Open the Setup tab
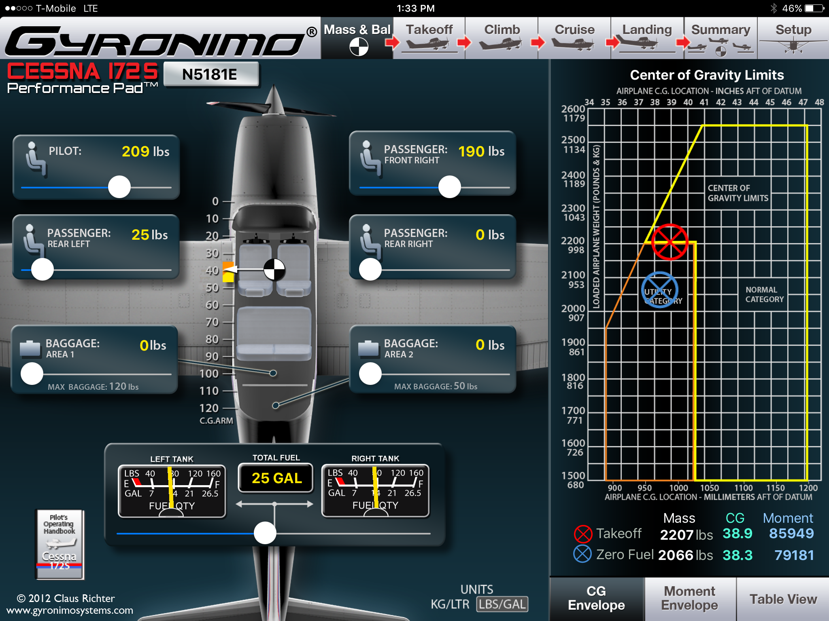 [x=793, y=38]
